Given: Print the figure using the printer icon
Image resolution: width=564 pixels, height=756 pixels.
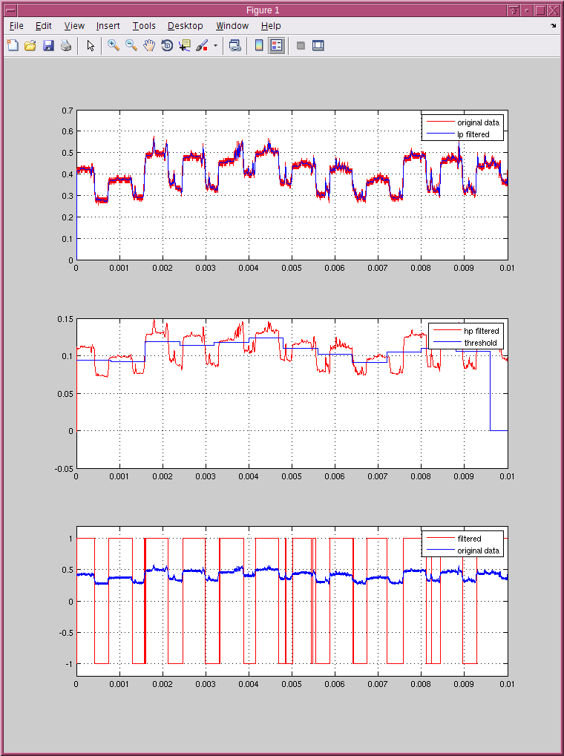Looking at the screenshot, I should click(66, 46).
